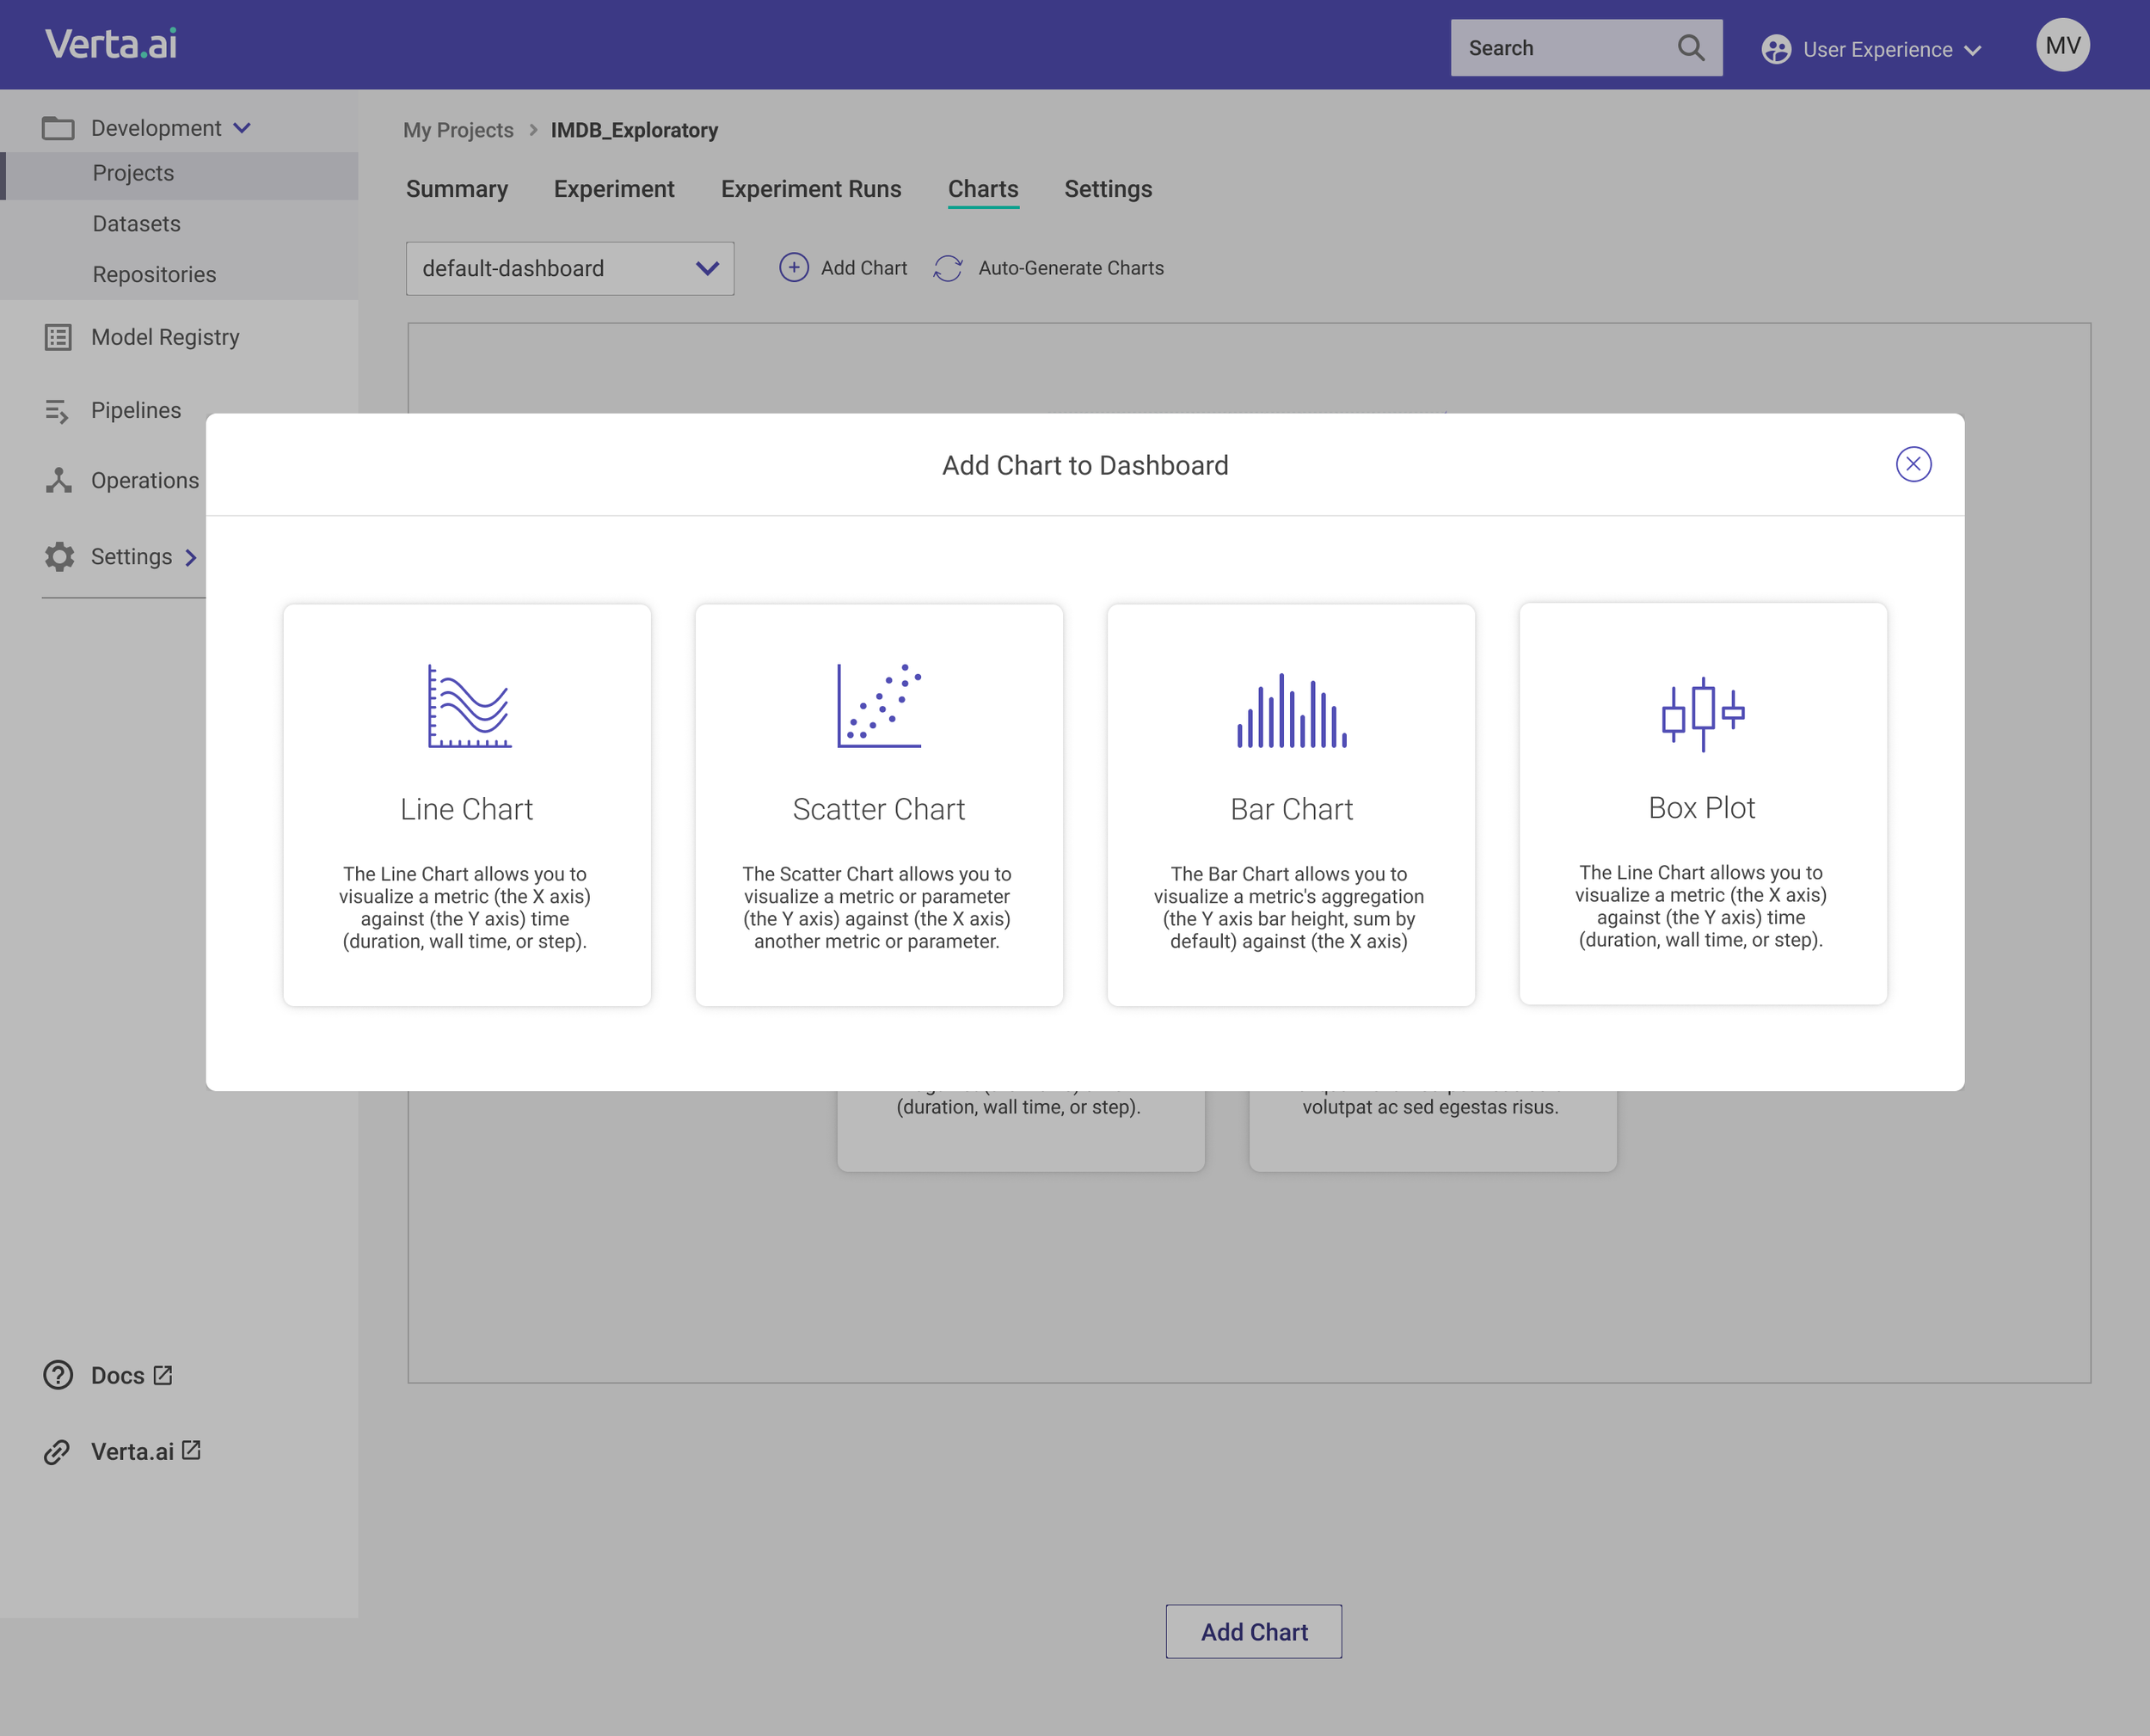The height and width of the screenshot is (1736, 2150).
Task: Click the Bar Chart description text
Action: (x=1289, y=908)
